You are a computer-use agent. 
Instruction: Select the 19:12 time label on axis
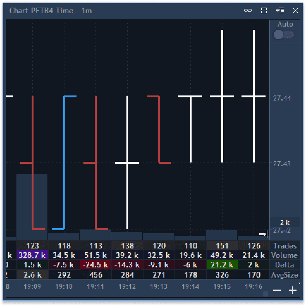127,286
